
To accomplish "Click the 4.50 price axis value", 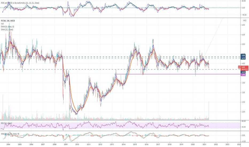I will point(243,64).
